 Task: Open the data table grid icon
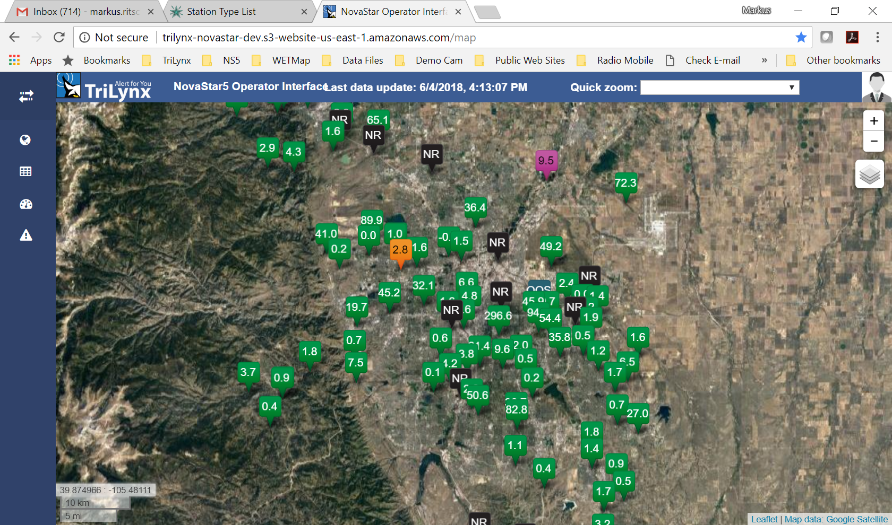click(25, 171)
